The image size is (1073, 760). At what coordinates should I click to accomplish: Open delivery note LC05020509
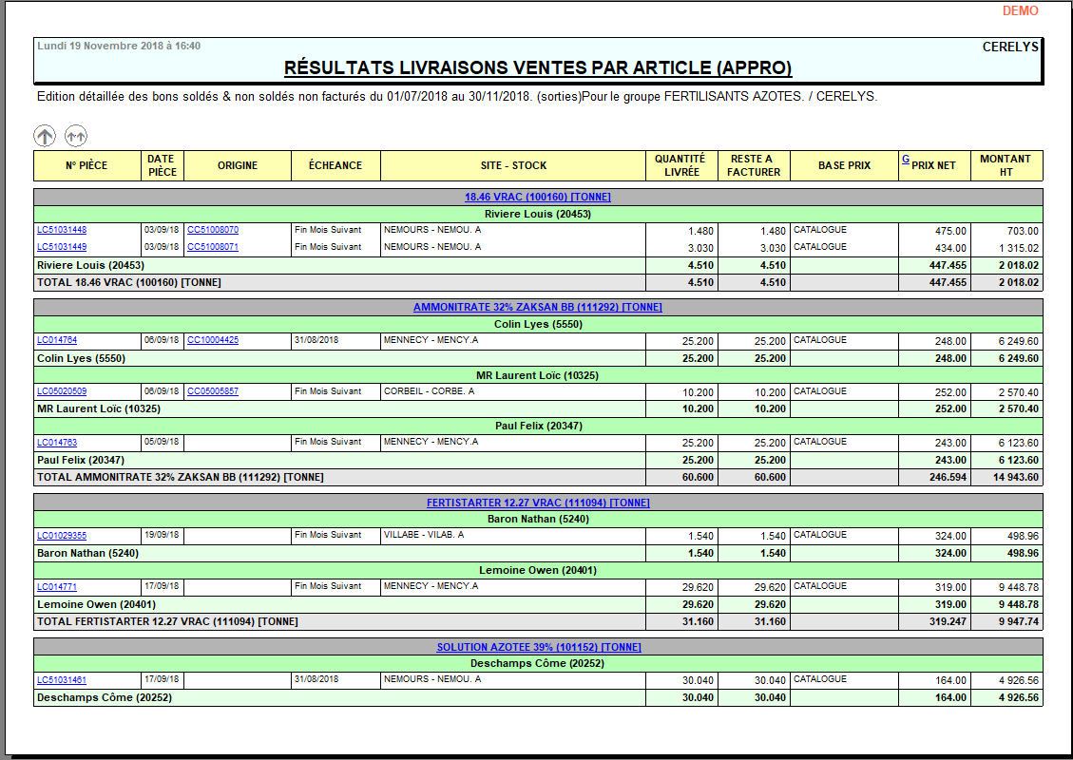pyautogui.click(x=62, y=391)
